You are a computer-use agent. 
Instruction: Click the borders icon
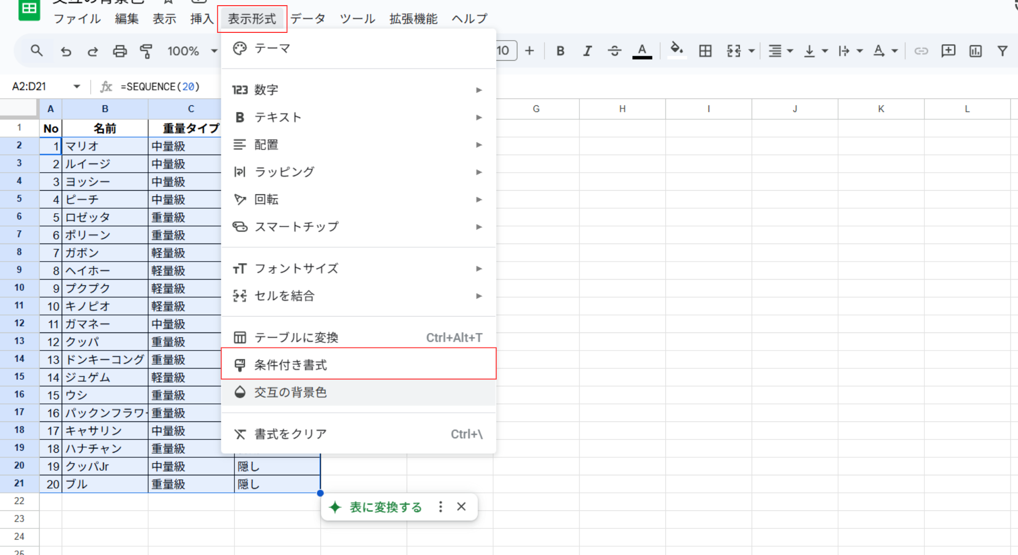tap(705, 51)
